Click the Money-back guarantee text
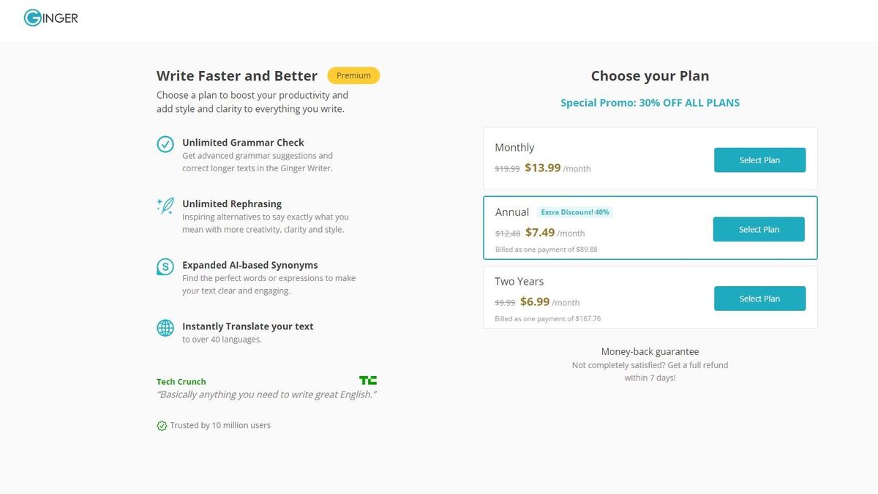Image resolution: width=878 pixels, height=494 pixels. tap(650, 351)
